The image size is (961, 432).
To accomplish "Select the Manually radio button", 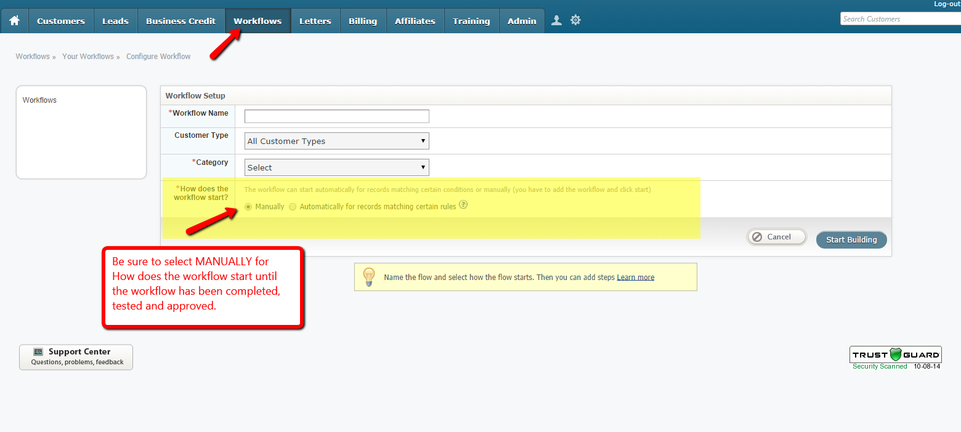I will pyautogui.click(x=249, y=207).
